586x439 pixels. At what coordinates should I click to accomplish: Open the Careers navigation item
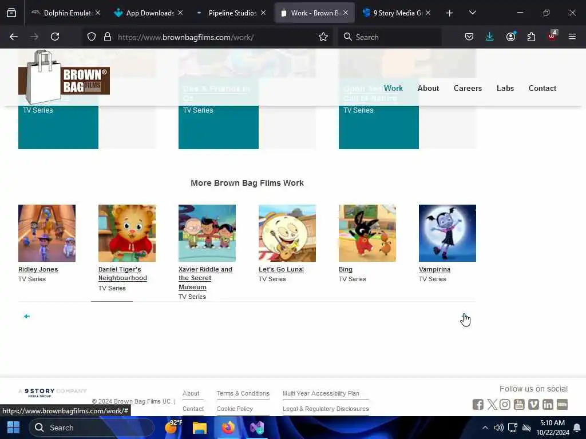[468, 88]
